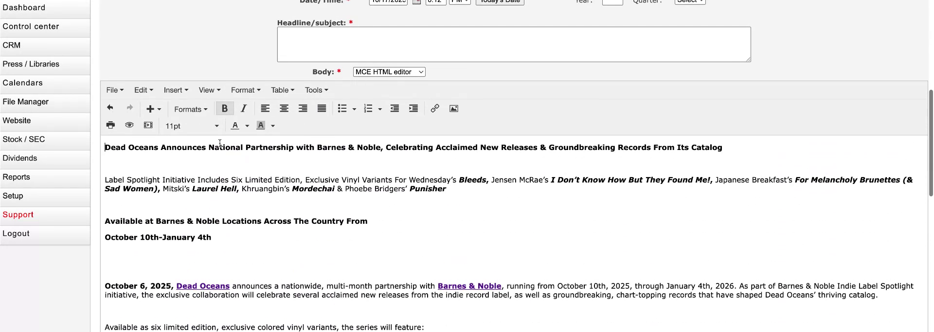Image resolution: width=934 pixels, height=332 pixels.
Task: Open Control center in sidebar
Action: pyautogui.click(x=45, y=27)
